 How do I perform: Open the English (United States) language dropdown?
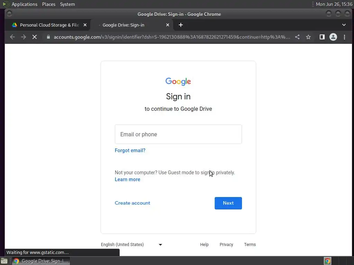pyautogui.click(x=132, y=245)
